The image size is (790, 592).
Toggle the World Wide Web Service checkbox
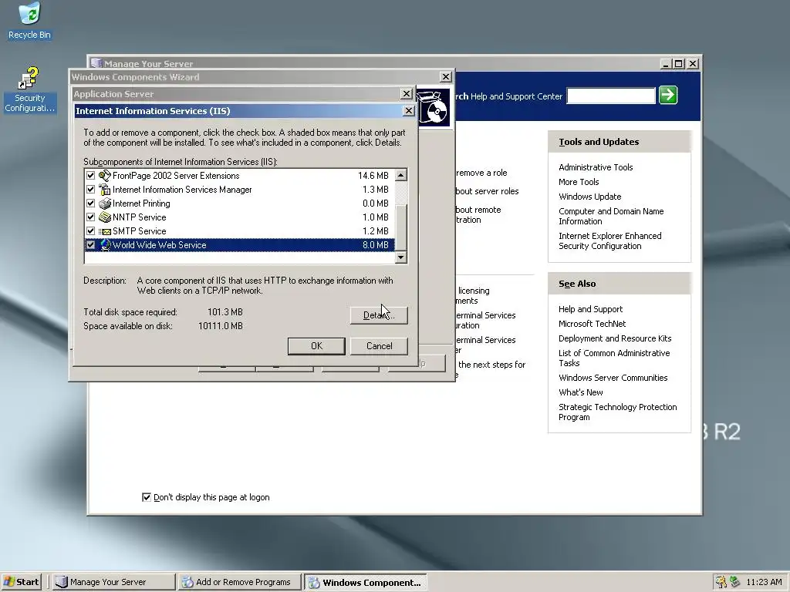click(91, 244)
